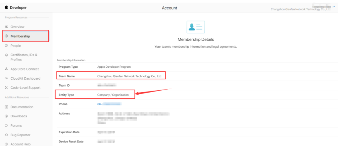Screen dimensions: 339x161
Task: Open the Overview section
Action: (x=18, y=27)
